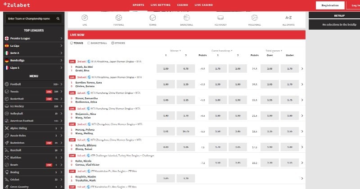Open the Live sports play icon
360x189 pixels.
point(85,18)
